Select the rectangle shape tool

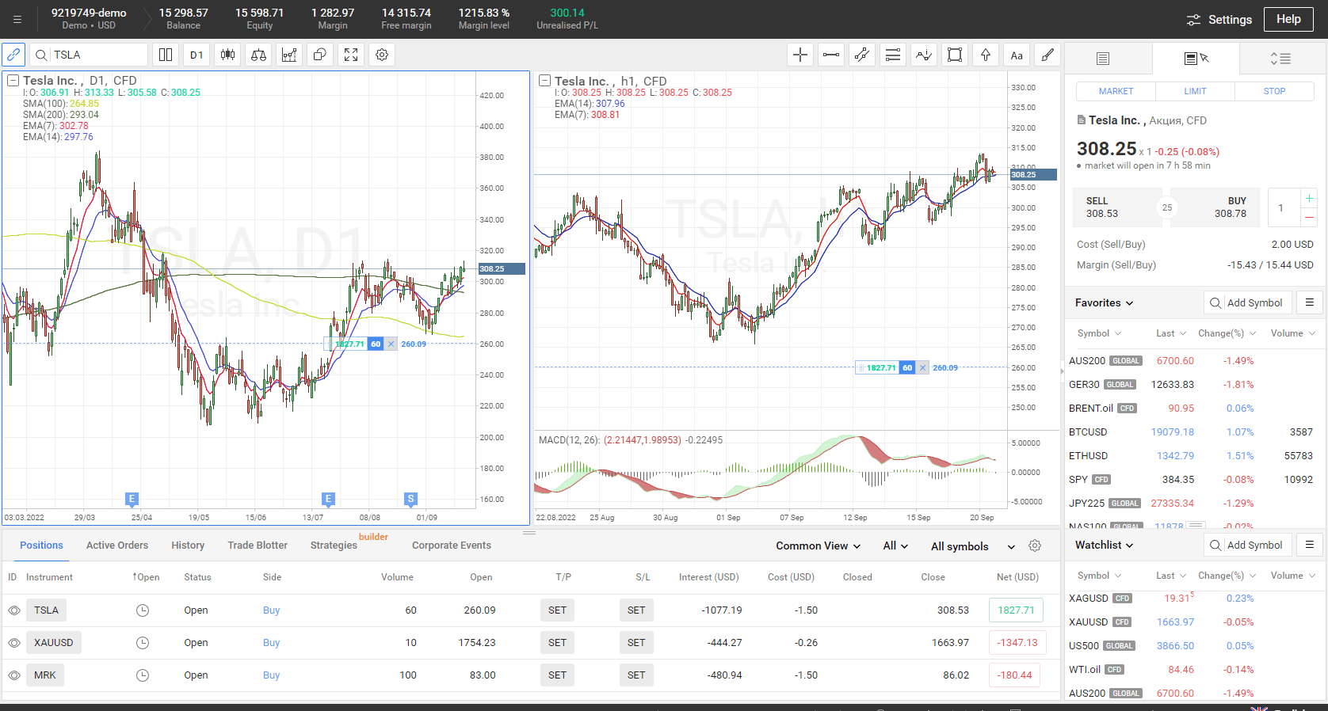pyautogui.click(x=955, y=55)
